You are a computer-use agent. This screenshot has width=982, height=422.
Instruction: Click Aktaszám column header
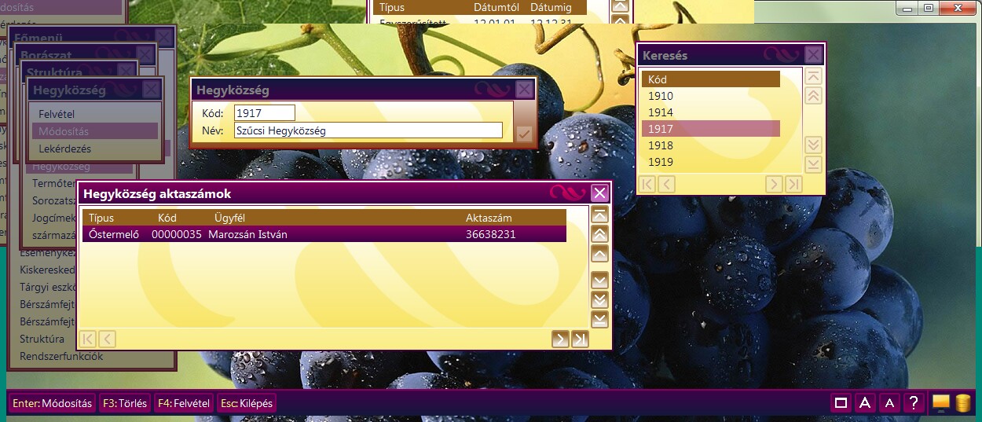(x=489, y=218)
